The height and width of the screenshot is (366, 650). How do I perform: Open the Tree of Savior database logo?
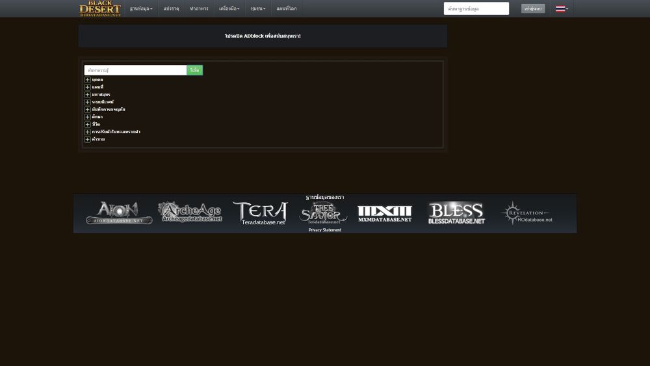323,213
